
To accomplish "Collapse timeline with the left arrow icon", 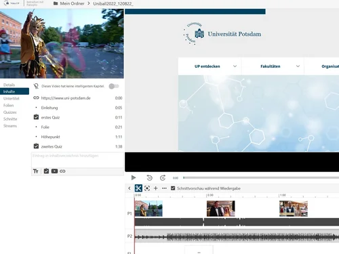I will click(129, 188).
